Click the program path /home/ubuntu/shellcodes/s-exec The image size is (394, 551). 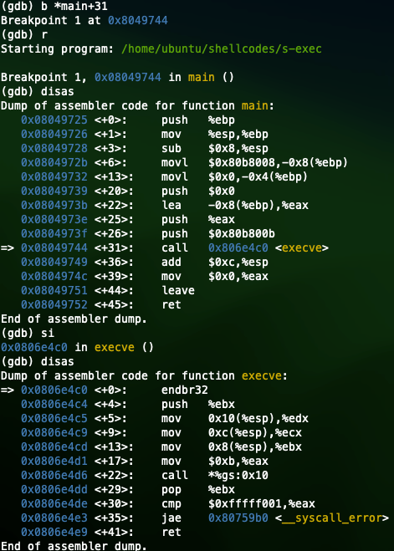[222, 48]
